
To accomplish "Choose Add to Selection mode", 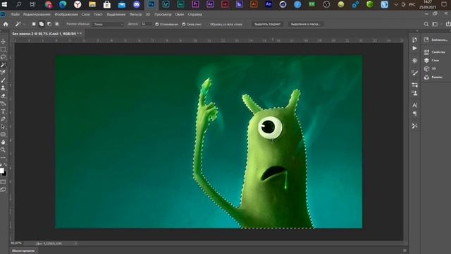I will (42, 24).
